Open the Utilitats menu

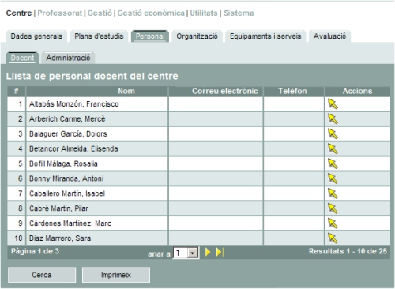pos(204,13)
